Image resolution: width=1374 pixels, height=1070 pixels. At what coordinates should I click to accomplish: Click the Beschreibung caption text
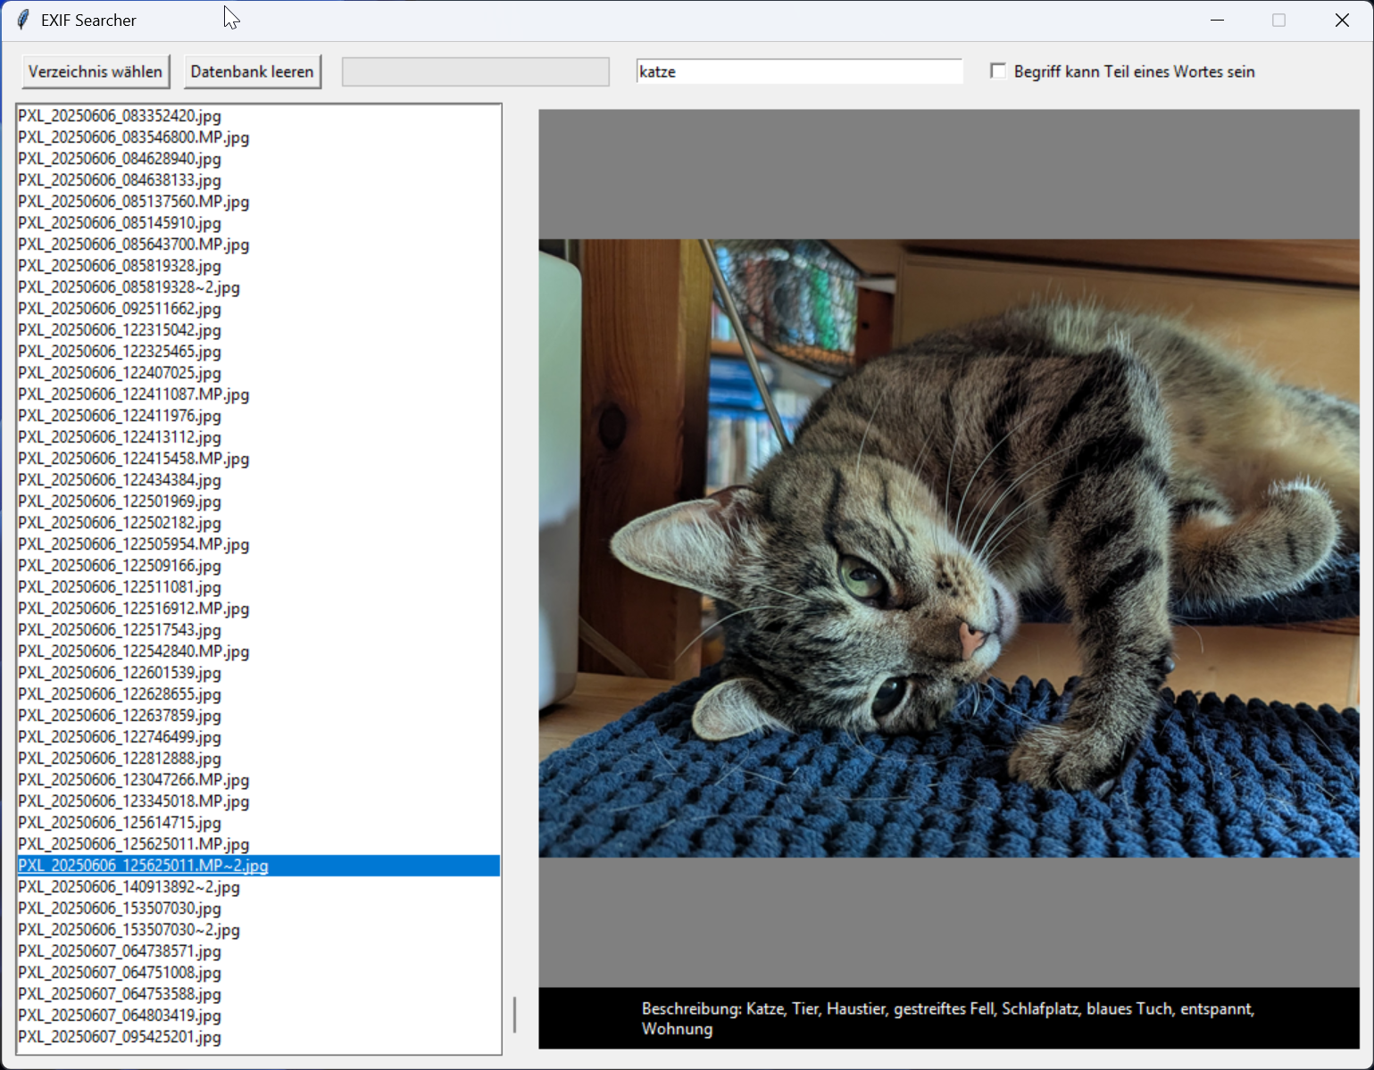tap(948, 1018)
